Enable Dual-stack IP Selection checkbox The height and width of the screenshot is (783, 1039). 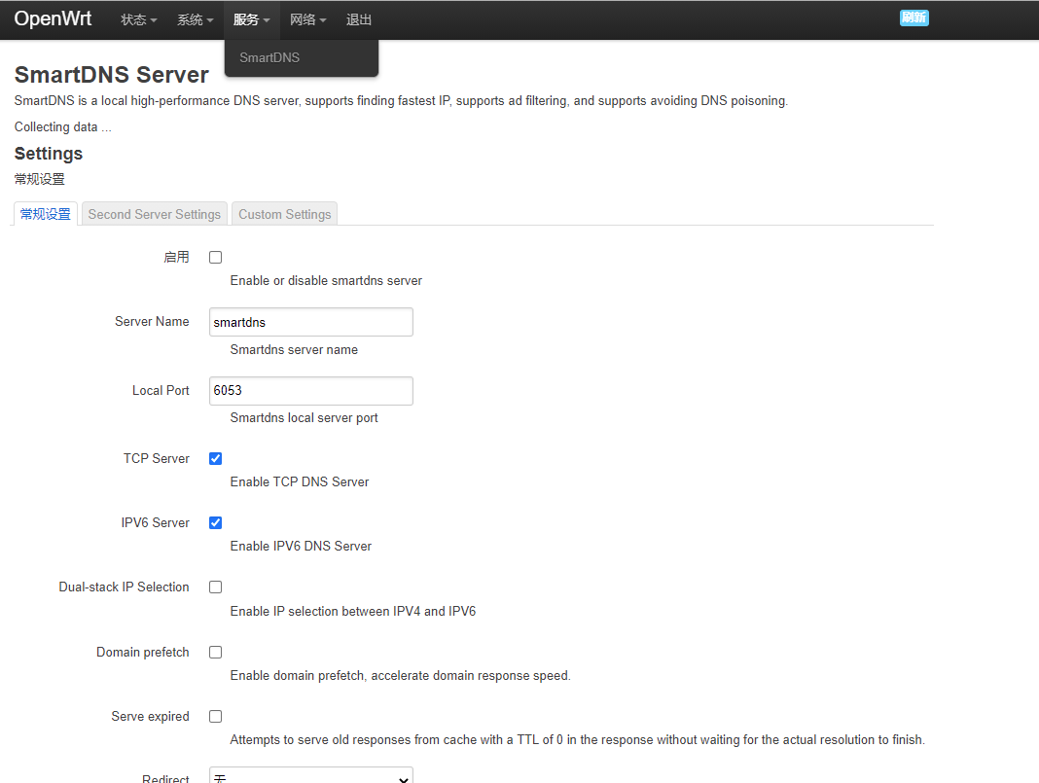(215, 587)
